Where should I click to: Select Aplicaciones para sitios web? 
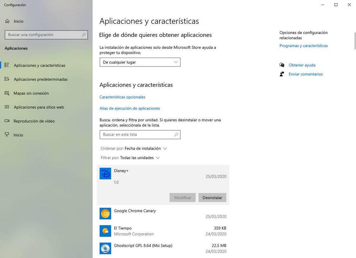click(39, 107)
